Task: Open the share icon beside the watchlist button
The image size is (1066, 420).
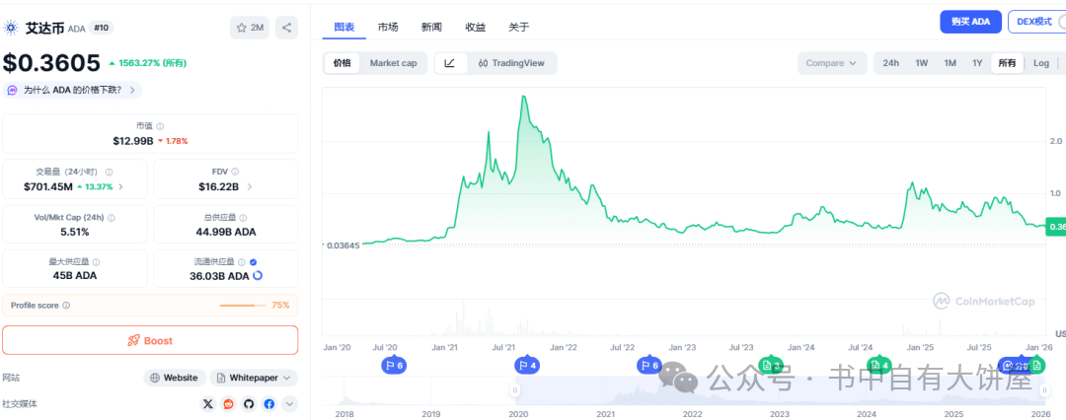Action: (287, 28)
